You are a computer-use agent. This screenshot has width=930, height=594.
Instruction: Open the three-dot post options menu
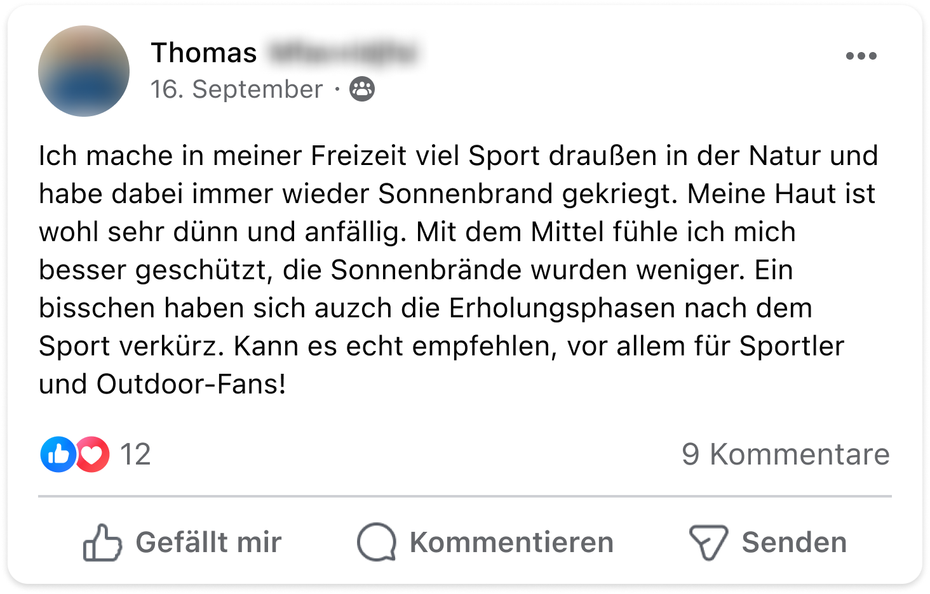[x=861, y=56]
